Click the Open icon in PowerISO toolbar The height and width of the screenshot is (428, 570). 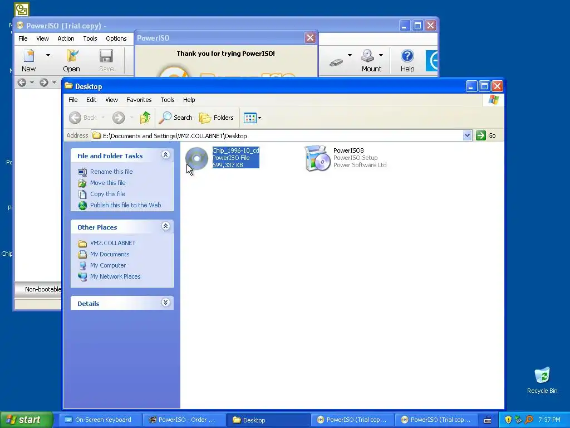tap(71, 60)
